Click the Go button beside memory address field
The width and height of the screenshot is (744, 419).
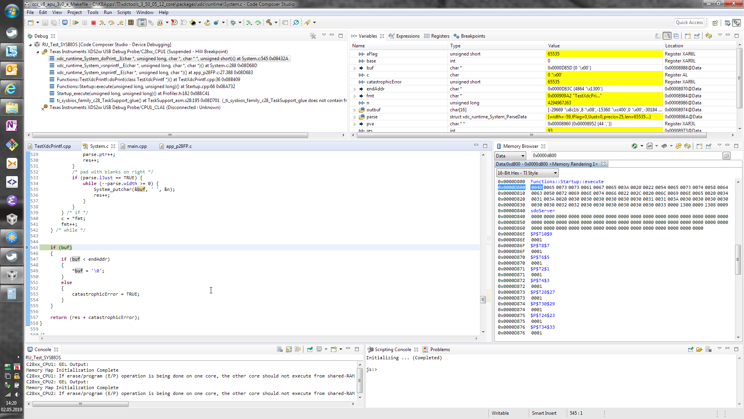[727, 156]
